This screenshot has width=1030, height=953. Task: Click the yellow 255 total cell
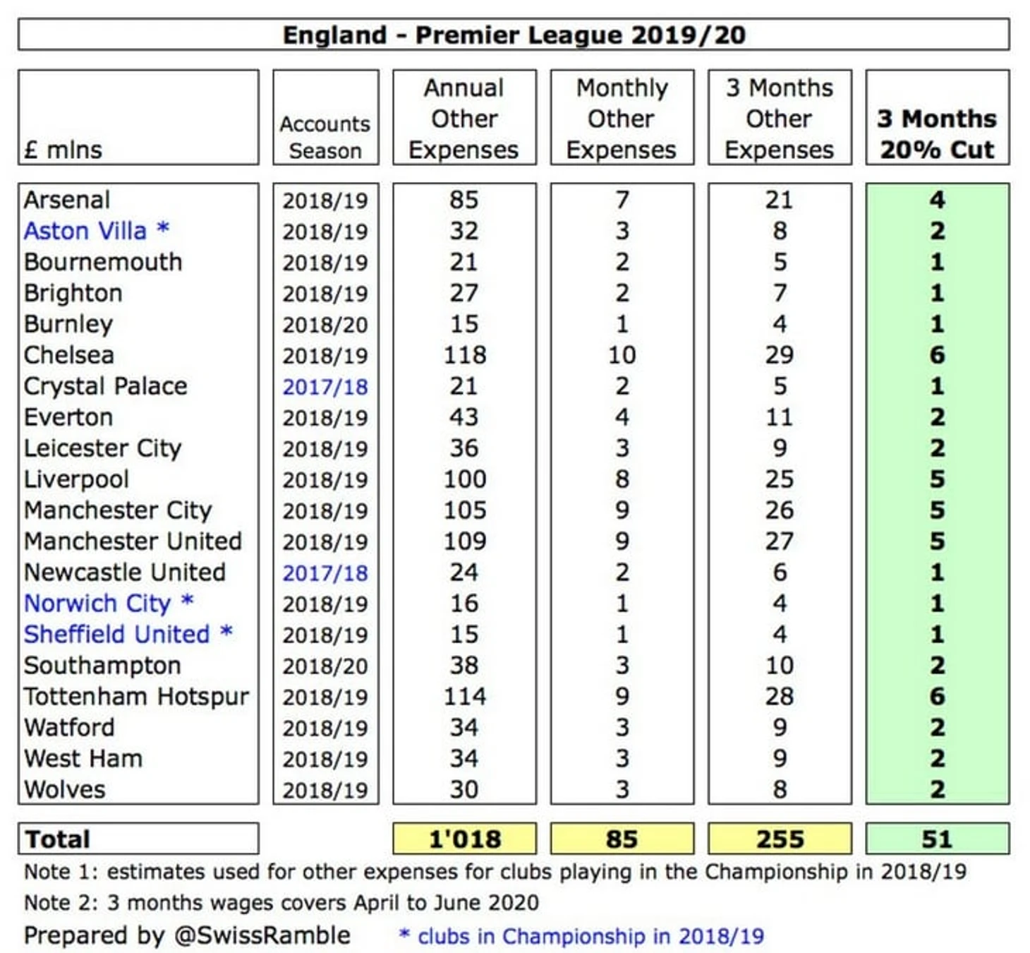tap(780, 839)
